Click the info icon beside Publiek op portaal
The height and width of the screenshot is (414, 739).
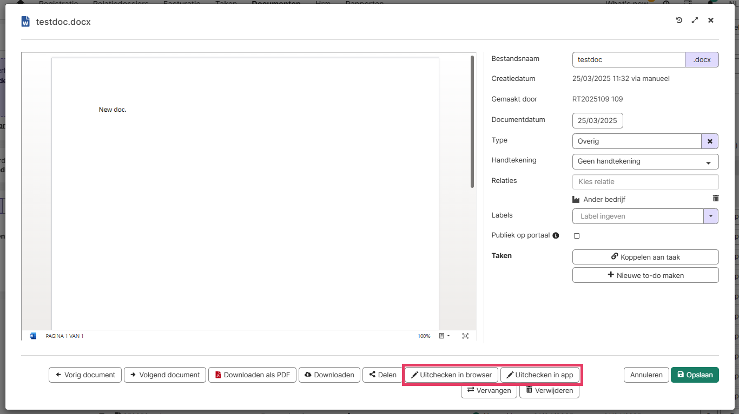[556, 235]
